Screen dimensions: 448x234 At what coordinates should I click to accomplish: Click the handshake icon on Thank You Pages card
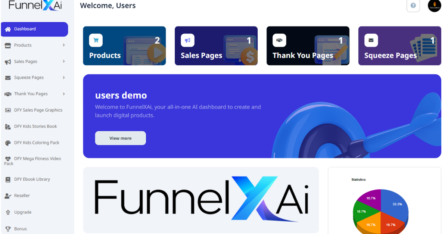[279, 40]
